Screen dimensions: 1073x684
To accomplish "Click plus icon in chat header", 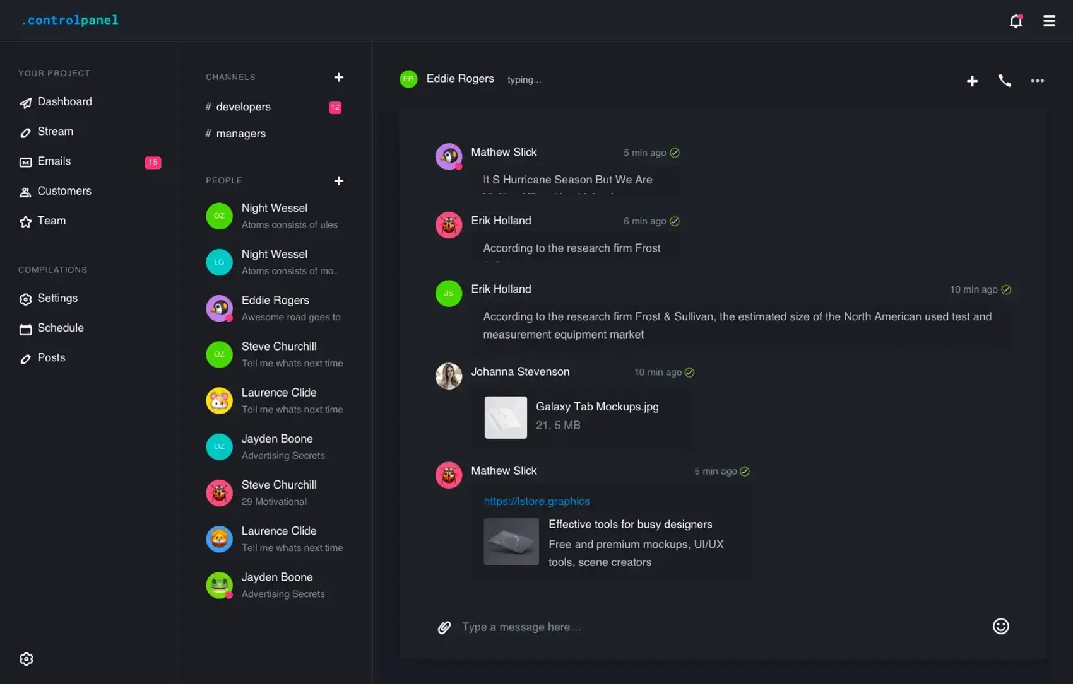I will tap(972, 81).
